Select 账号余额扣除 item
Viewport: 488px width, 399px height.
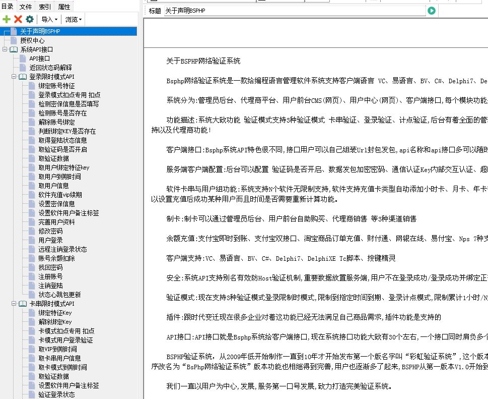point(56,258)
